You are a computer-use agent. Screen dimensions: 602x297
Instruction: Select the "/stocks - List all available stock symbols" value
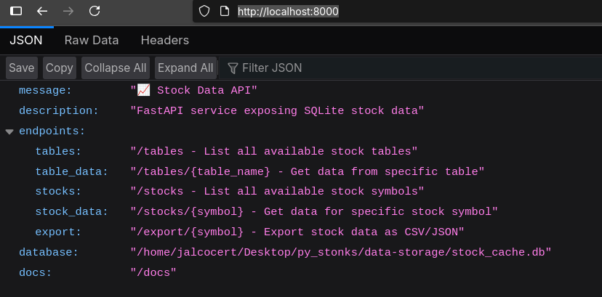click(x=277, y=191)
